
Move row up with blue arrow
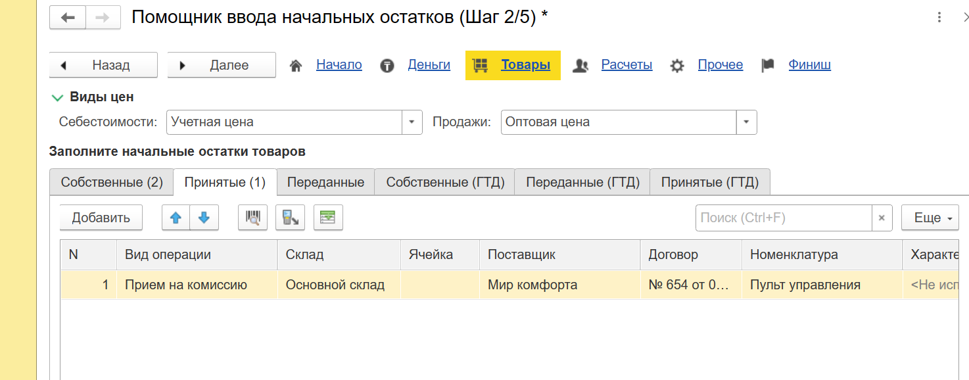(176, 218)
